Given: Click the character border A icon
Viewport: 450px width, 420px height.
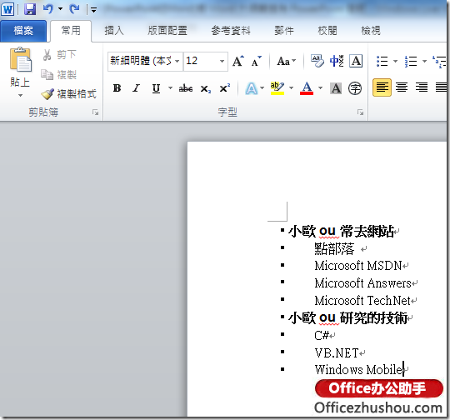Looking at the screenshot, I should click(356, 61).
